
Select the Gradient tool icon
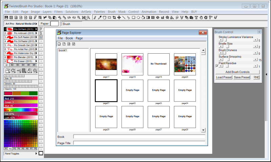pyautogui.click(x=148, y=18)
